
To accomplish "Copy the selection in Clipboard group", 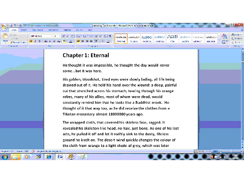I will [x=14, y=39].
